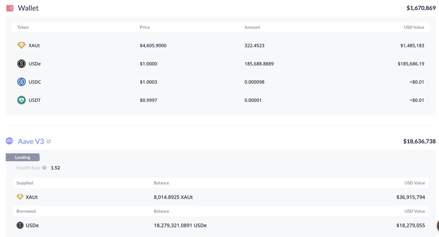Viewport: 439px width, 237px height.
Task: Click the XAUt token icon in Wallet table
Action: (x=22, y=46)
